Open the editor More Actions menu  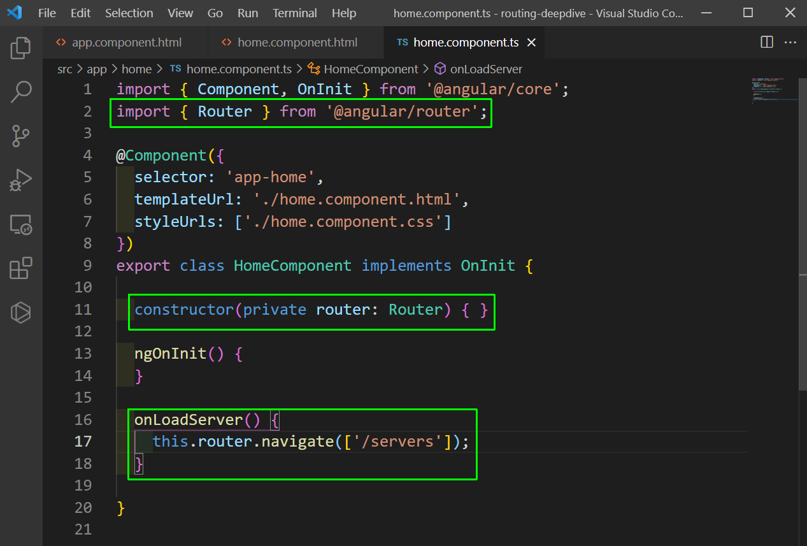tap(790, 43)
